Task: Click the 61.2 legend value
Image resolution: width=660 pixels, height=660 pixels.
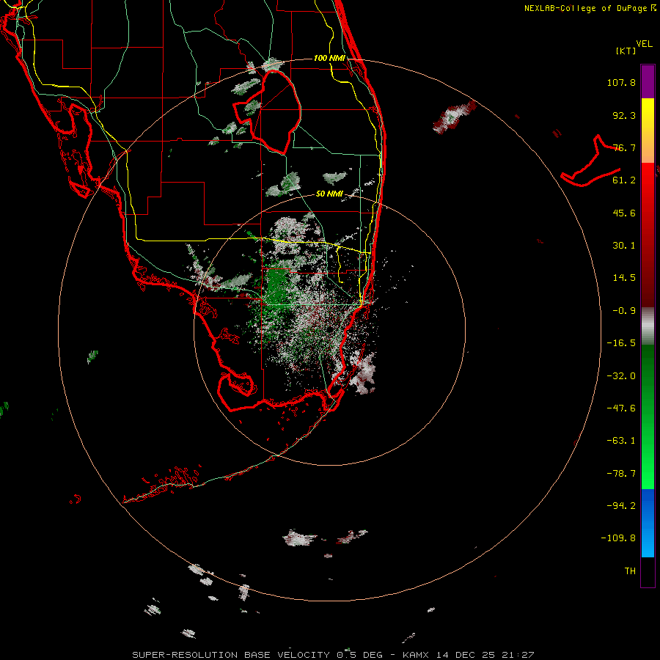Action: [x=624, y=180]
